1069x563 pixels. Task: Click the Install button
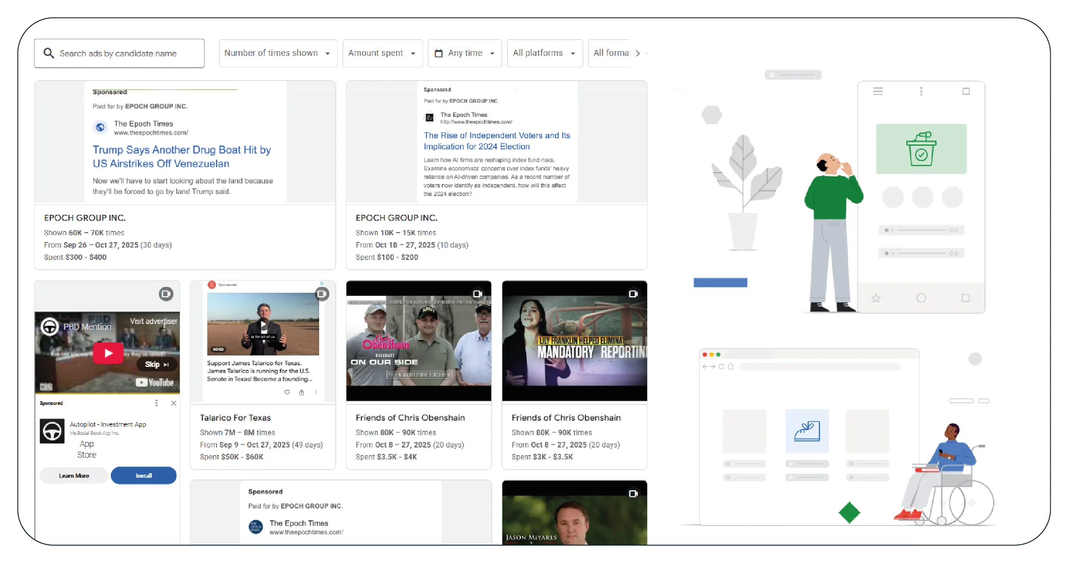[x=144, y=476]
